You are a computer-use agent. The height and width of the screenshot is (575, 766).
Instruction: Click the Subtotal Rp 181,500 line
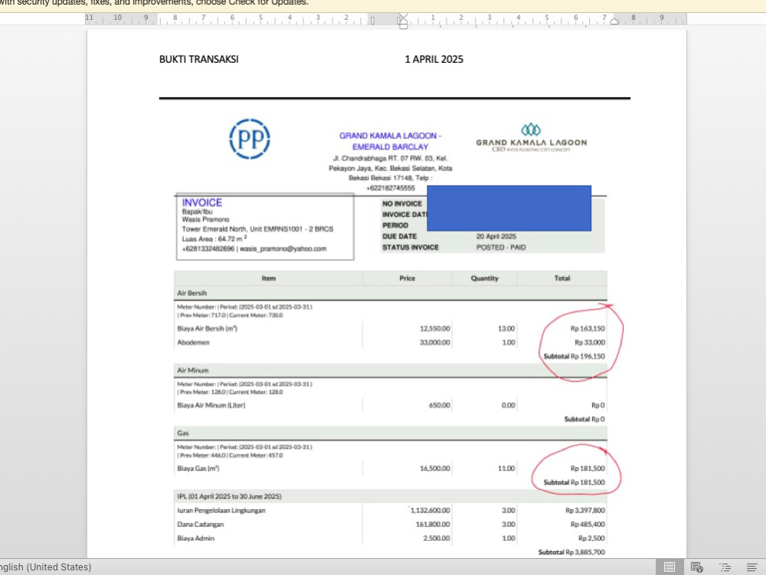click(574, 482)
